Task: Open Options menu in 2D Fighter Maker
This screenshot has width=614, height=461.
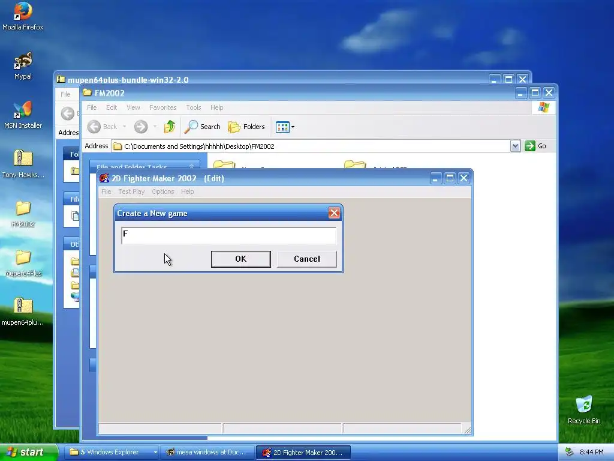Action: [x=163, y=191]
